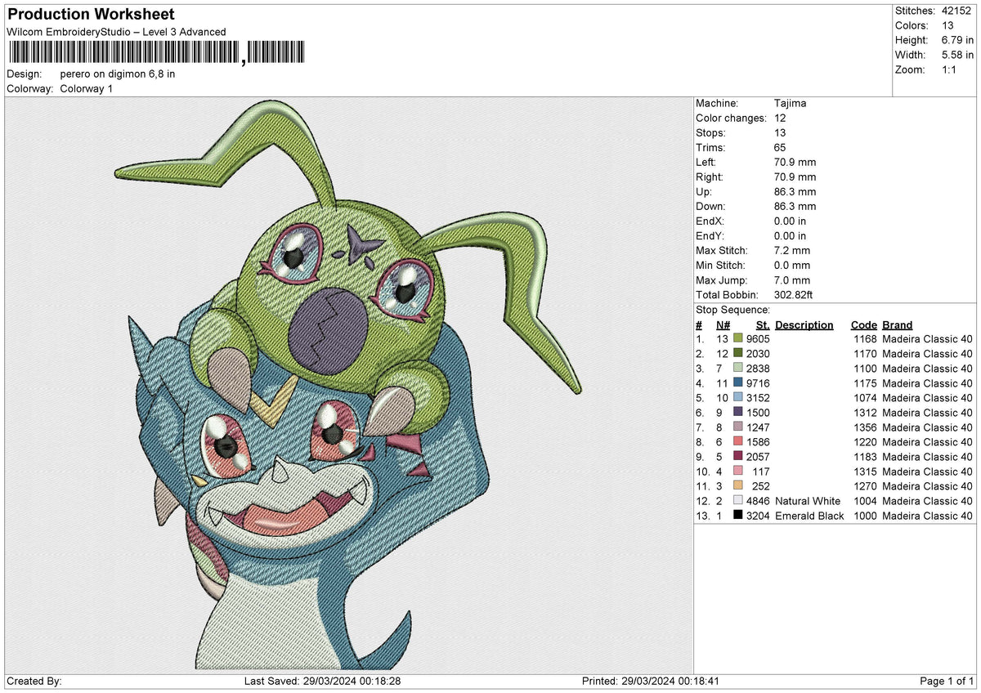This screenshot has height=693, width=981.
Task: Select the Color changes value 12
Action: click(780, 118)
